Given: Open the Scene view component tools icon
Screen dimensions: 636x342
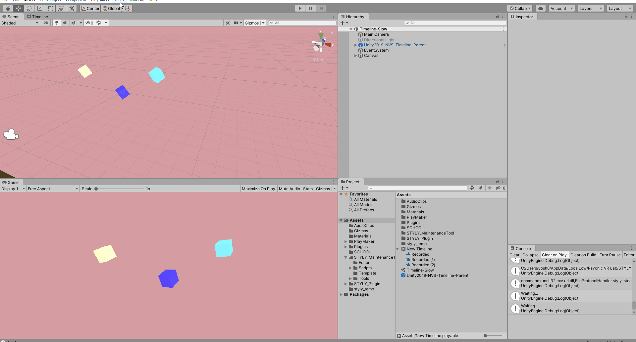Looking at the screenshot, I should [x=228, y=23].
